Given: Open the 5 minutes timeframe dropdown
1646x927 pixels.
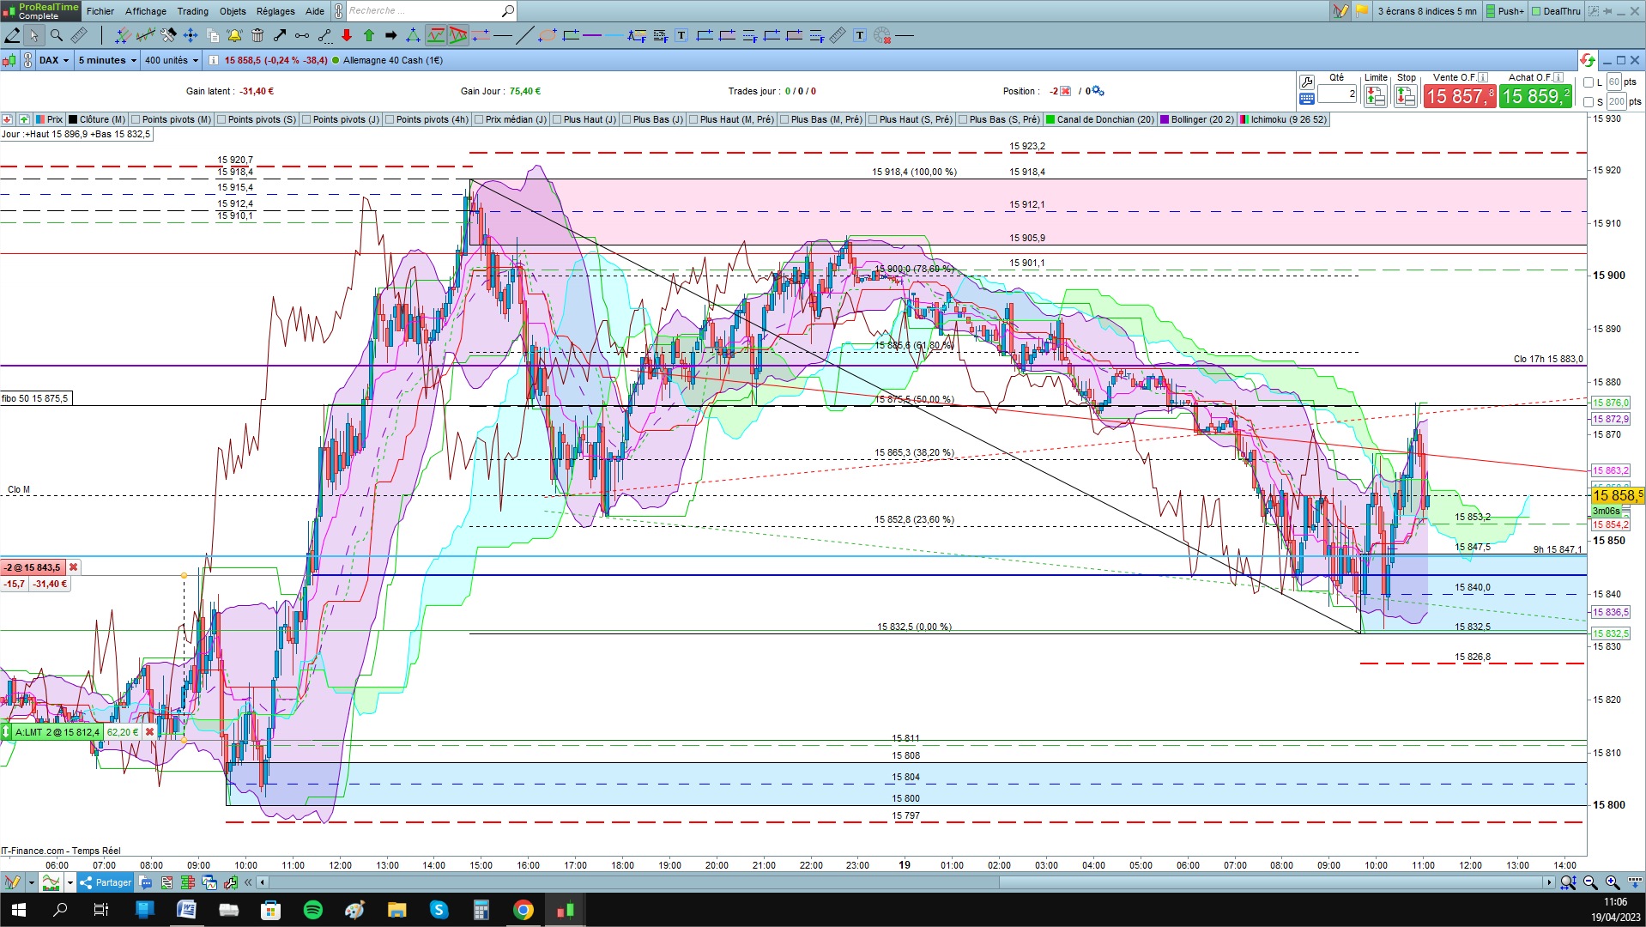Looking at the screenshot, I should [107, 60].
